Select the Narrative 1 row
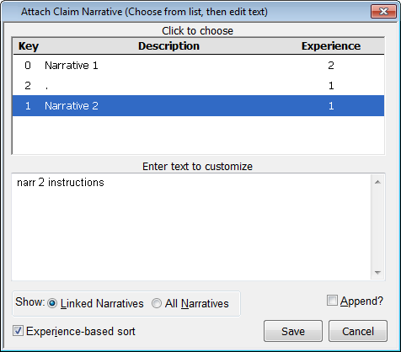Viewport: 401px width, 352px height. click(198, 66)
